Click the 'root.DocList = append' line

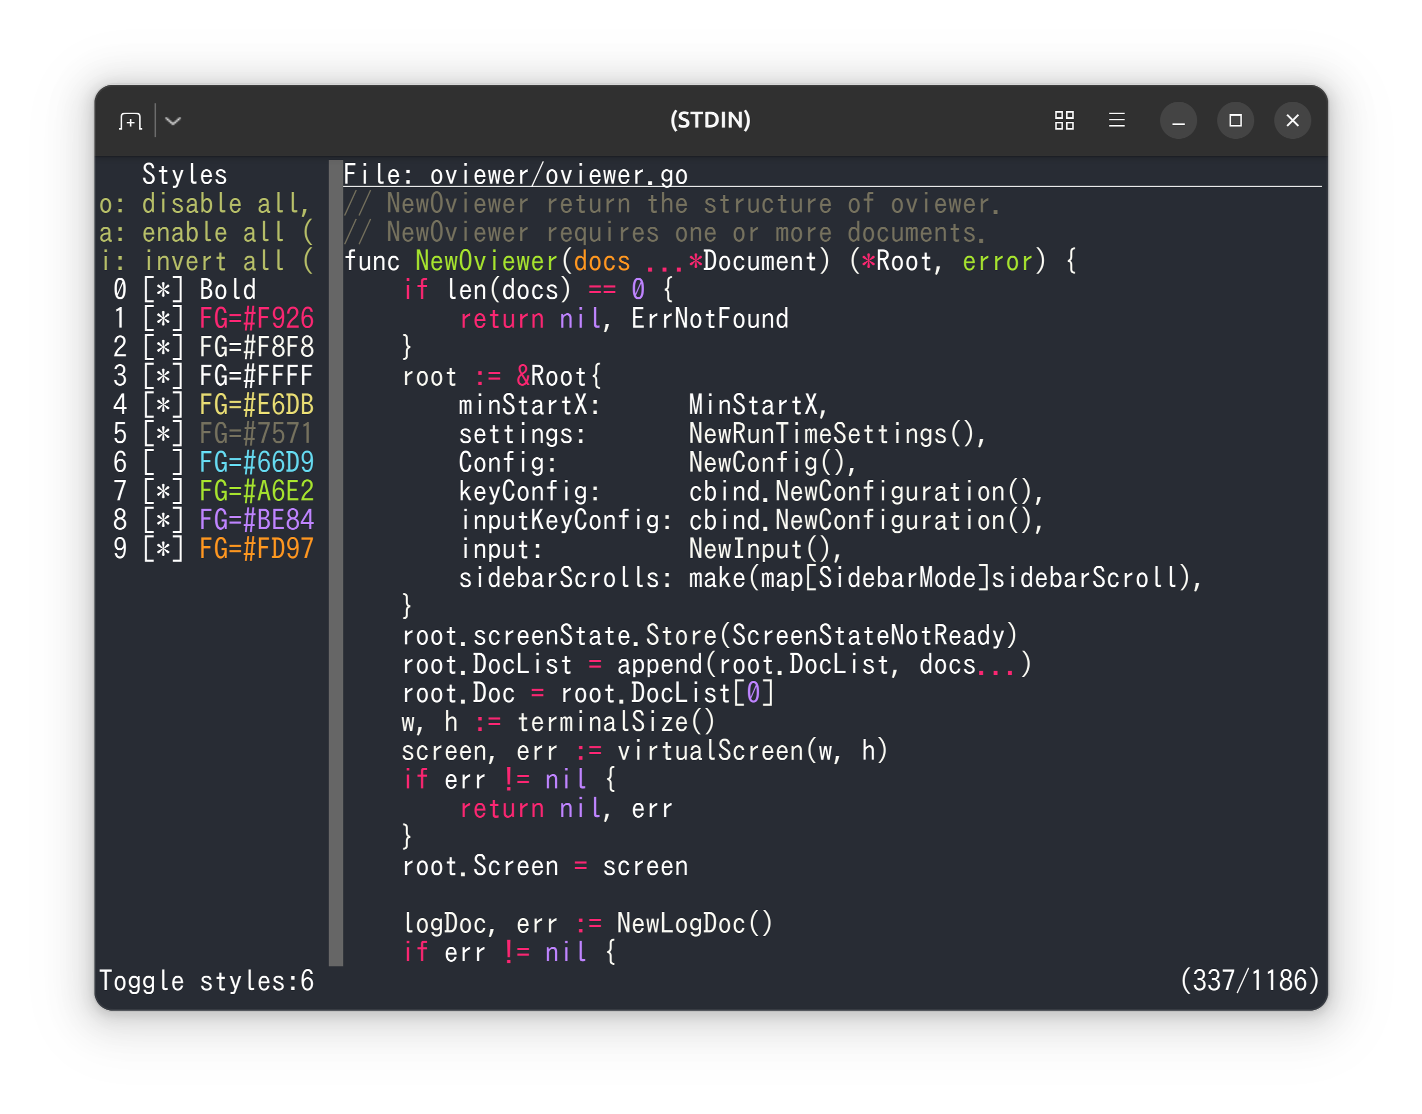point(717,664)
